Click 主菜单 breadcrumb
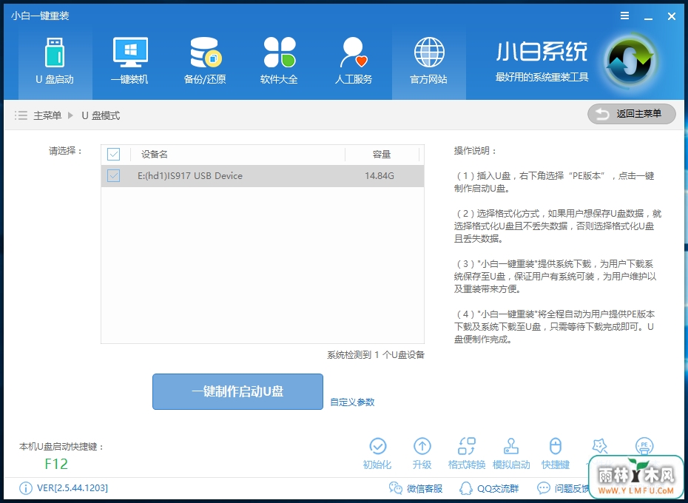 (47, 115)
